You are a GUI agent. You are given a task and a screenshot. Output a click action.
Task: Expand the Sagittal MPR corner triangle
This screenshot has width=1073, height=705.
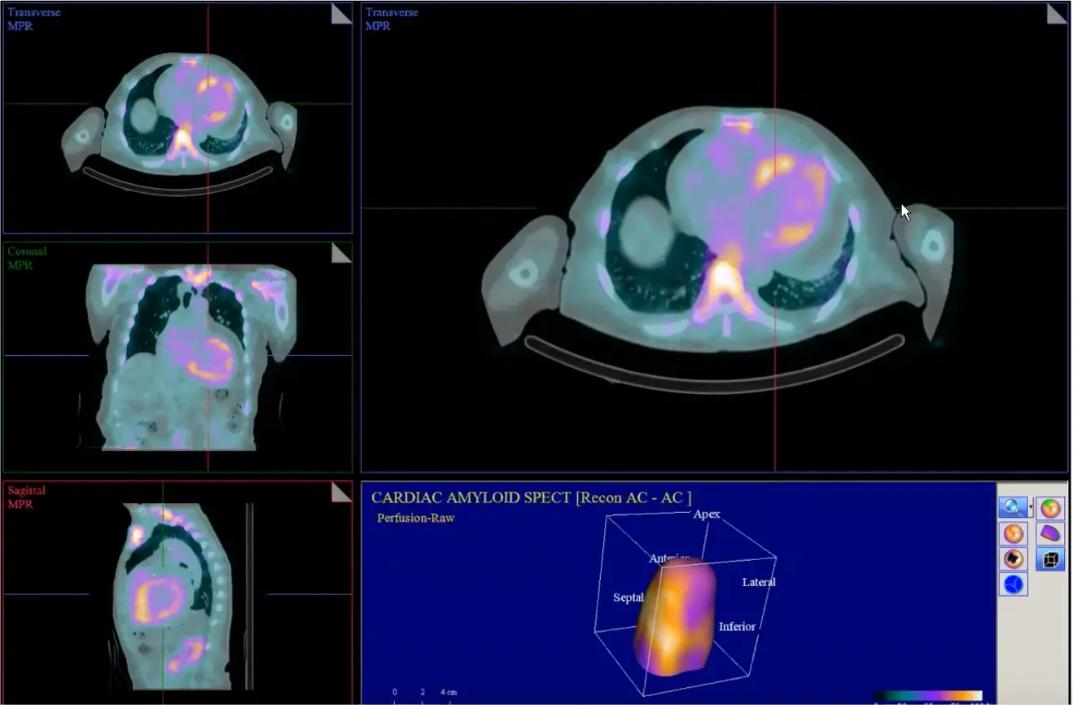(341, 492)
